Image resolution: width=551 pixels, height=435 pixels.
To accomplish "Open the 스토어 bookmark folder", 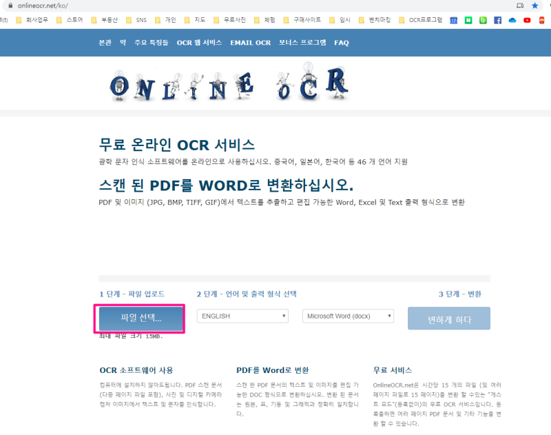I will pyautogui.click(x=70, y=20).
